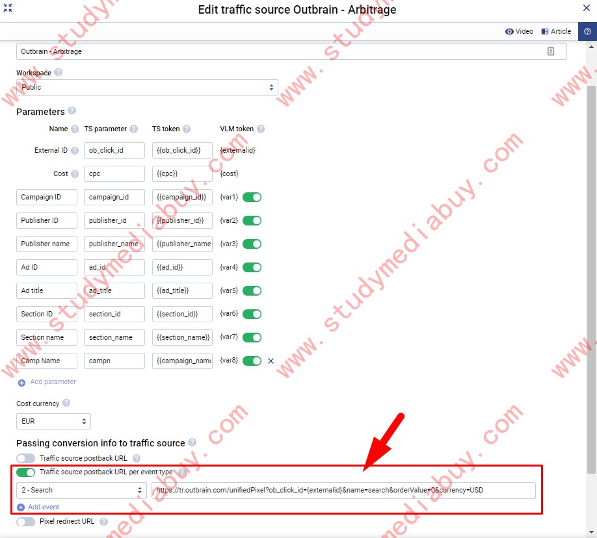Click the campaign_id TS parameter field
The height and width of the screenshot is (538, 597).
point(114,197)
